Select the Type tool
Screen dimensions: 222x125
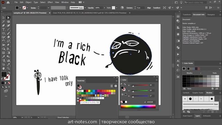(3, 30)
